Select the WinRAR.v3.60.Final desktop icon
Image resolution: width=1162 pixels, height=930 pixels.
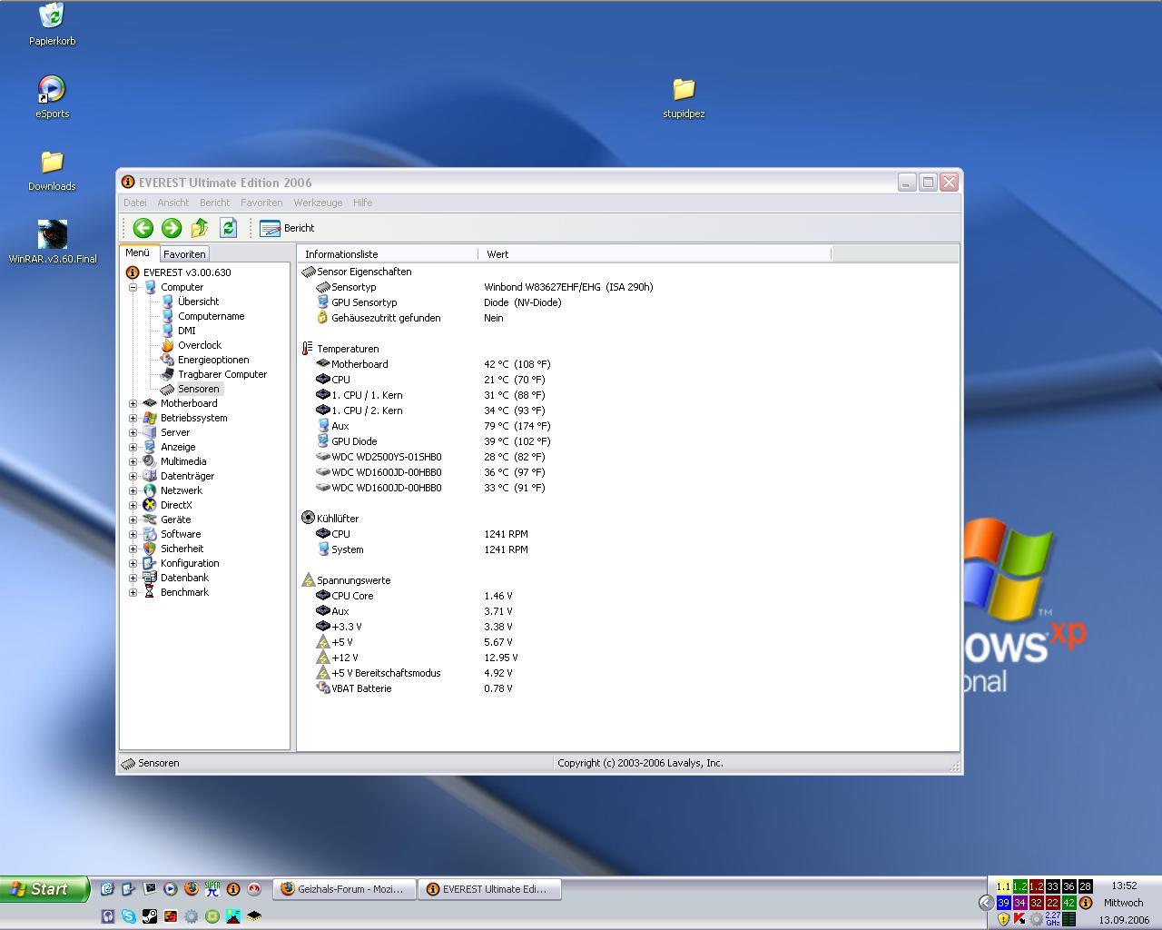pyautogui.click(x=52, y=242)
